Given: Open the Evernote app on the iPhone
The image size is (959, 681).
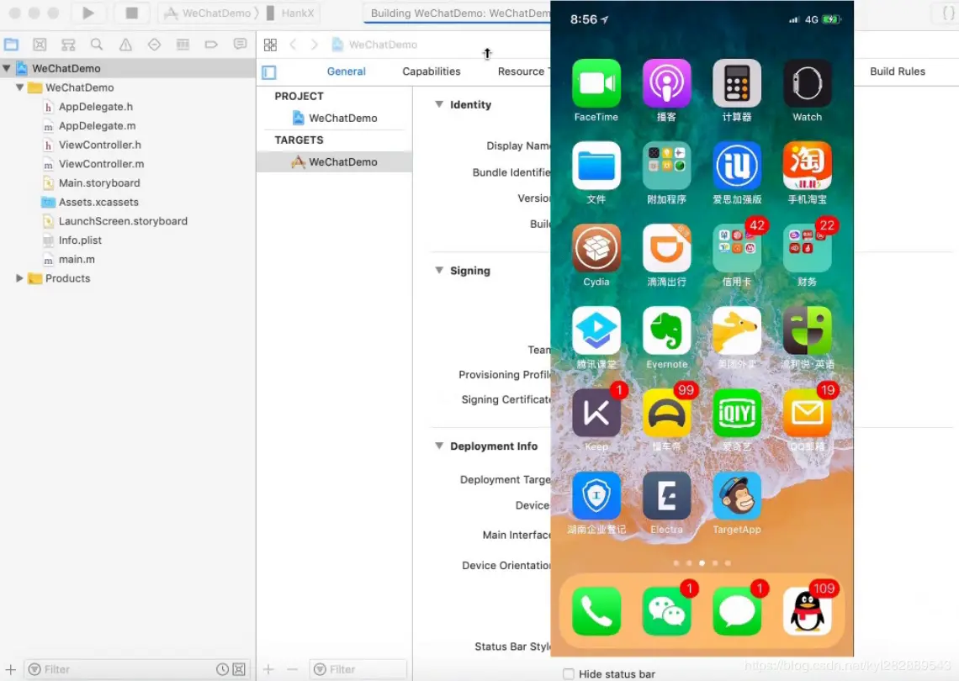Looking at the screenshot, I should 666,330.
